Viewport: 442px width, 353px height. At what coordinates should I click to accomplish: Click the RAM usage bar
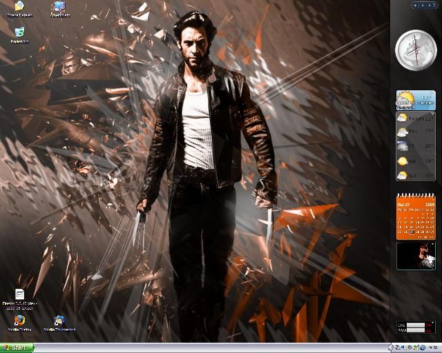416,330
